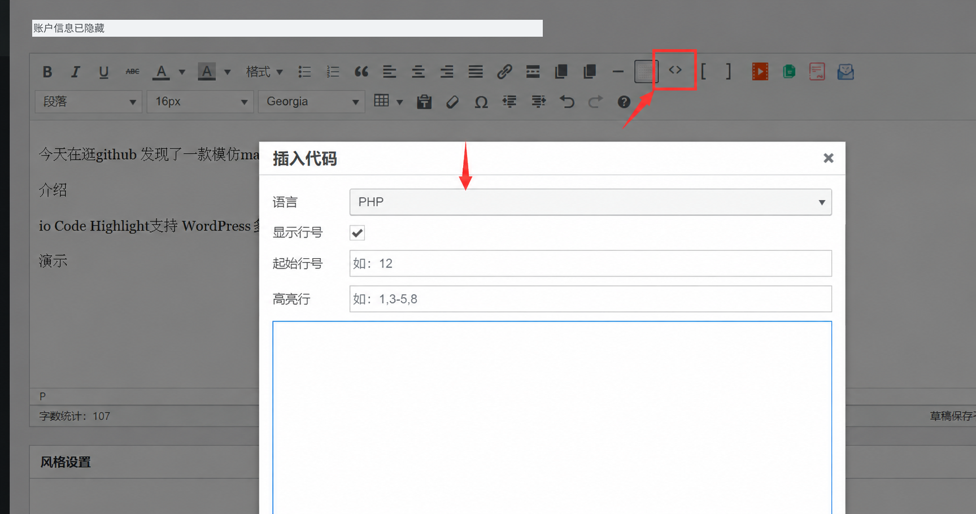
Task: Increase indent of the paragraph
Action: click(538, 102)
